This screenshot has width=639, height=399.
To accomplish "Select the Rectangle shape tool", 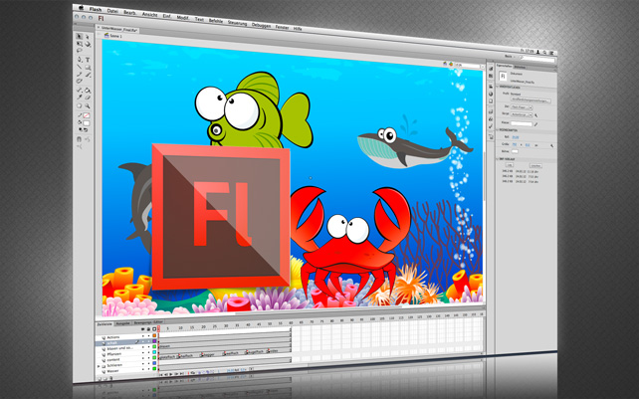I will click(88, 68).
